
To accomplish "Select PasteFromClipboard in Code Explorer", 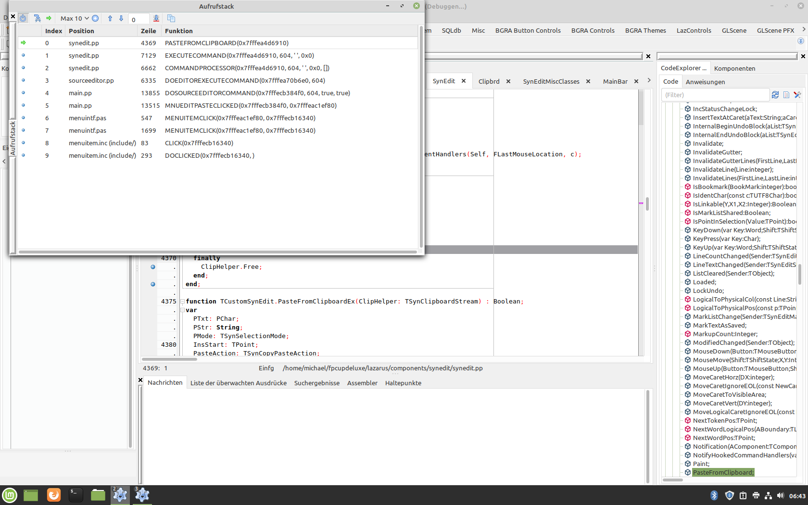I will 723,472.
